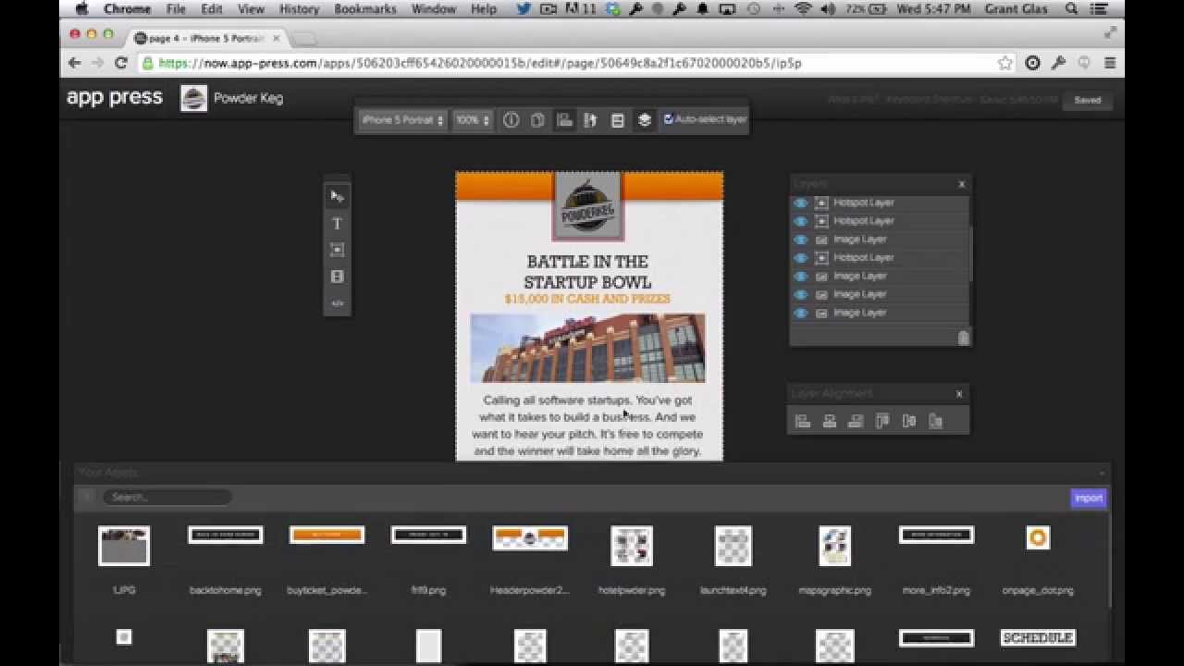Hide the bottom Image Layer via eye icon

pos(801,313)
